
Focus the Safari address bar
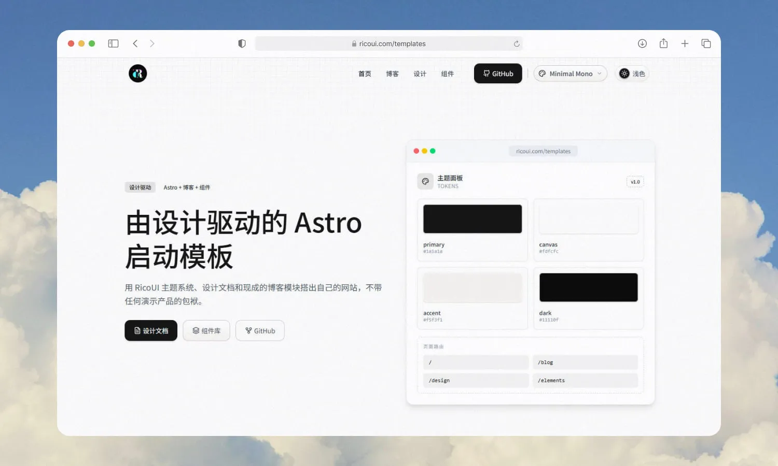point(388,43)
